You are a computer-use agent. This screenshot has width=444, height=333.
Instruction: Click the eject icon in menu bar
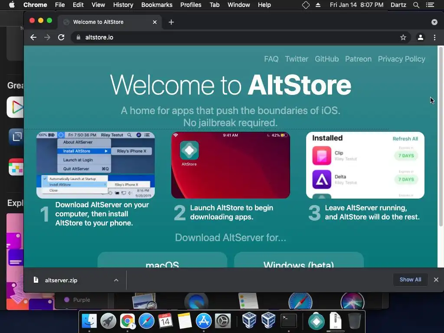[x=318, y=5]
